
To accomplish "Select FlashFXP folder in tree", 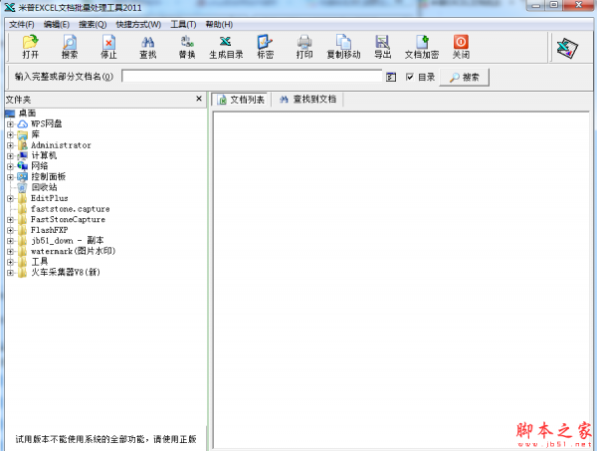I will pos(49,230).
